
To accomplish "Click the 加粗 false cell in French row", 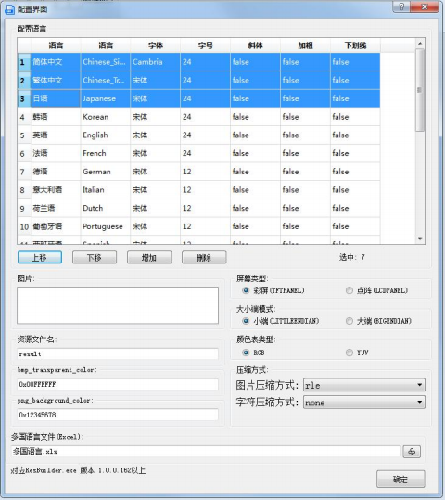I will click(x=305, y=153).
